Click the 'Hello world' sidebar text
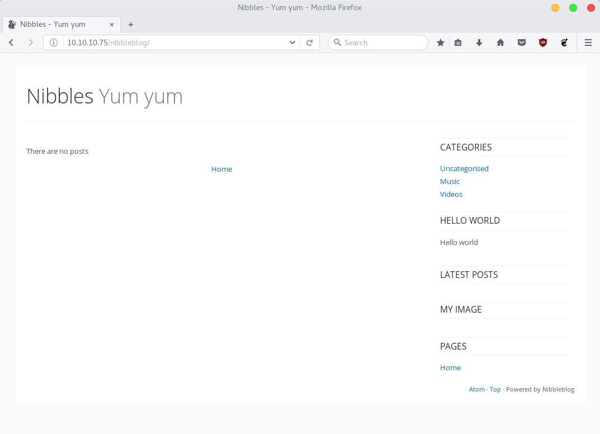 tap(459, 242)
